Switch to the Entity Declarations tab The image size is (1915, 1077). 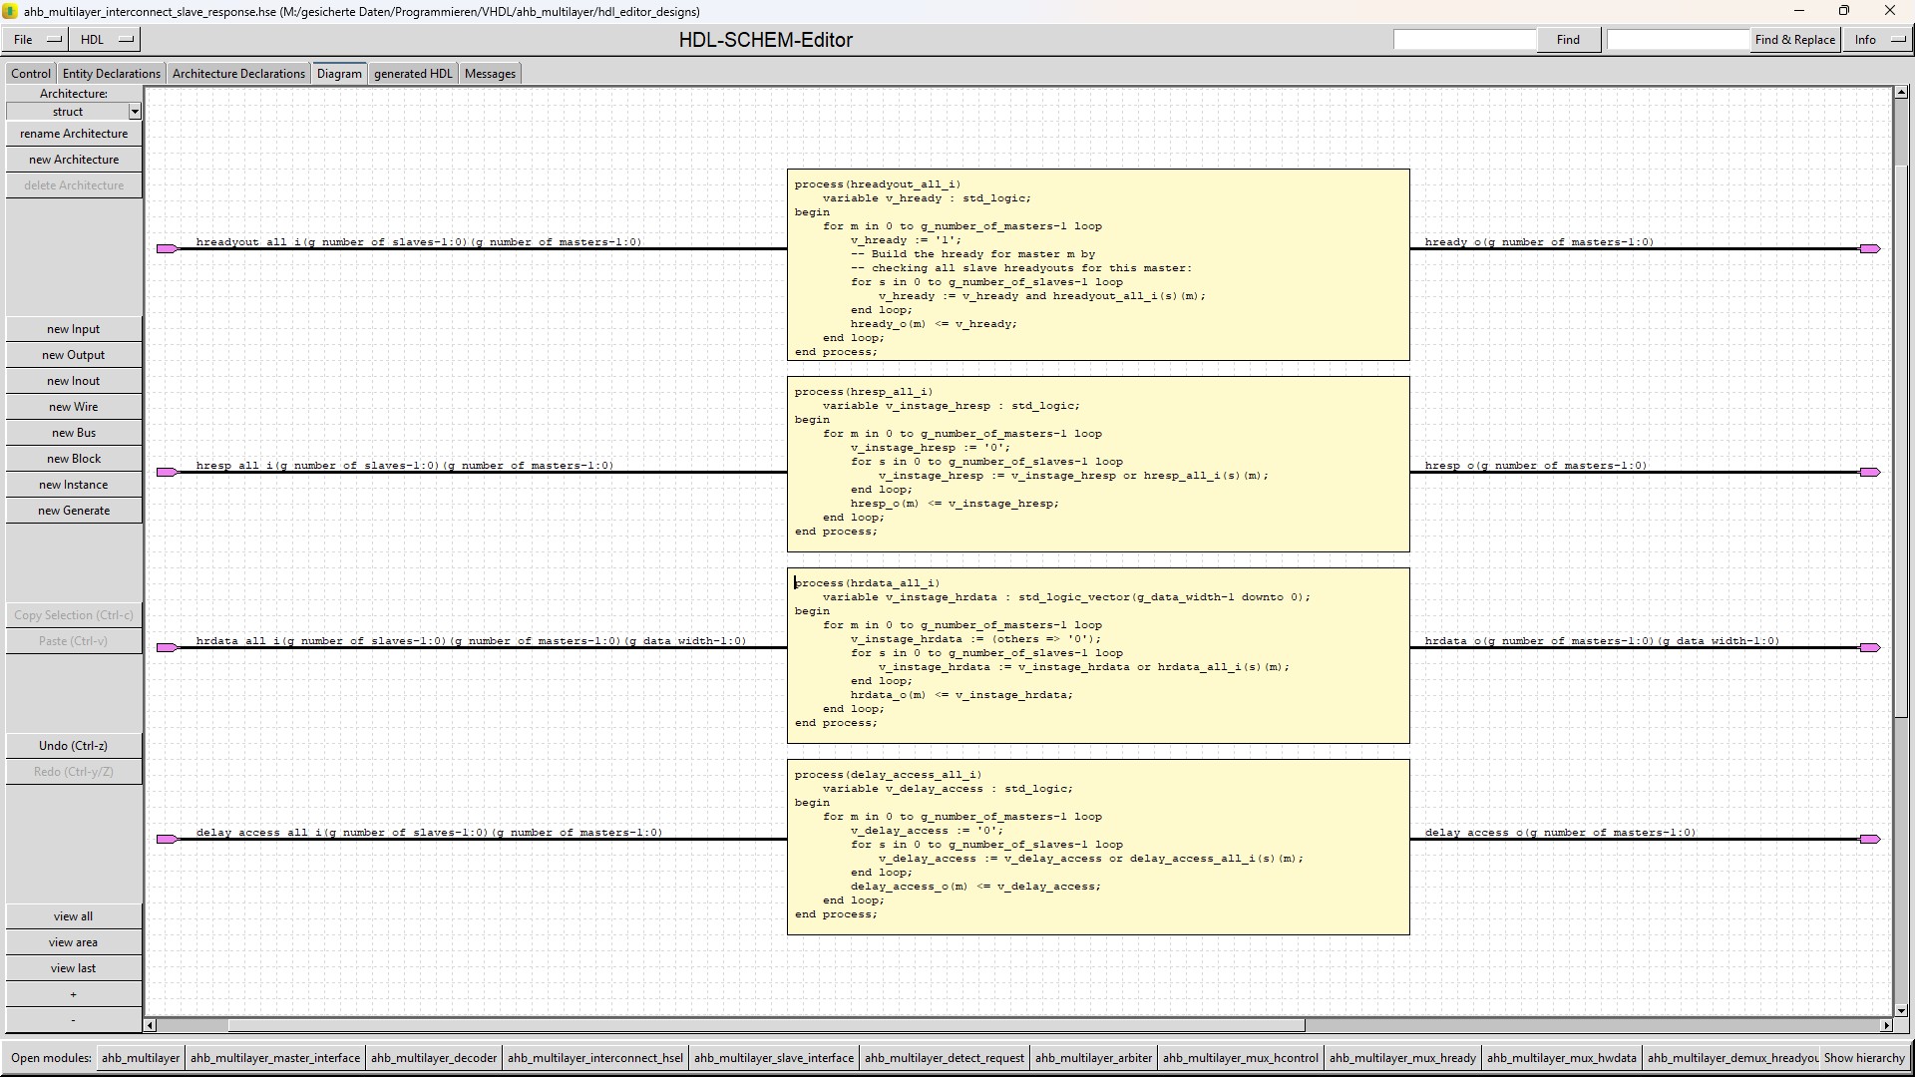111,74
